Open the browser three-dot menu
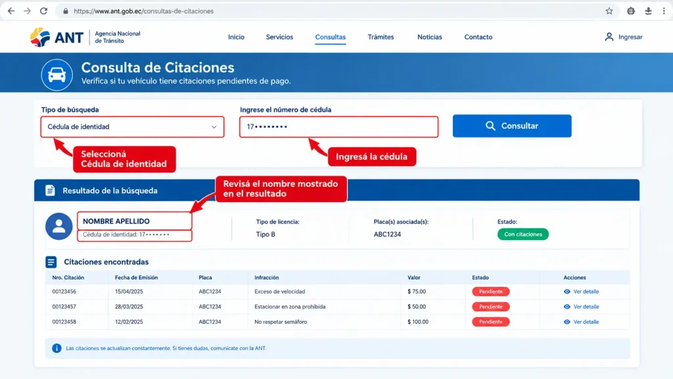The width and height of the screenshot is (673, 379). [x=664, y=11]
